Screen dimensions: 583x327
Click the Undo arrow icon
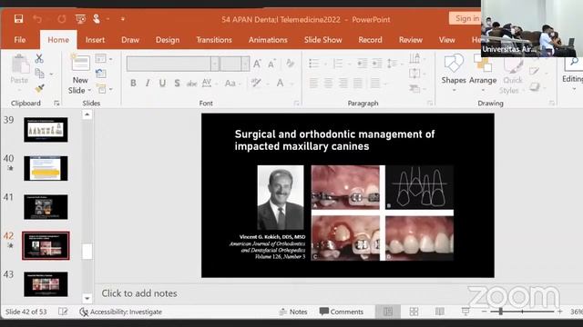coord(37,18)
